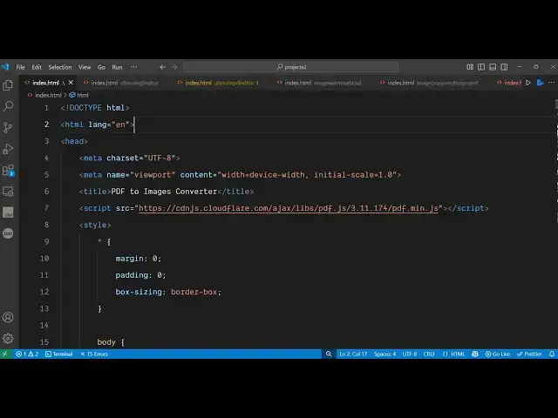This screenshot has width=558, height=418.
Task: Show errors and warnings in status bar
Action: tap(27, 354)
